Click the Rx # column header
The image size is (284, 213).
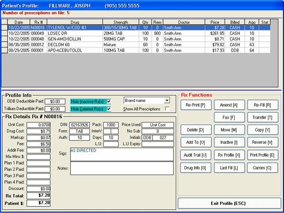click(38, 22)
